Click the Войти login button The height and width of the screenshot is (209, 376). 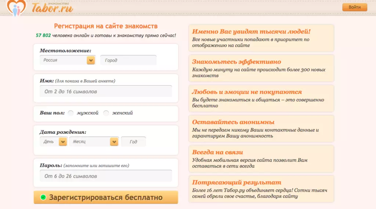point(354,7)
